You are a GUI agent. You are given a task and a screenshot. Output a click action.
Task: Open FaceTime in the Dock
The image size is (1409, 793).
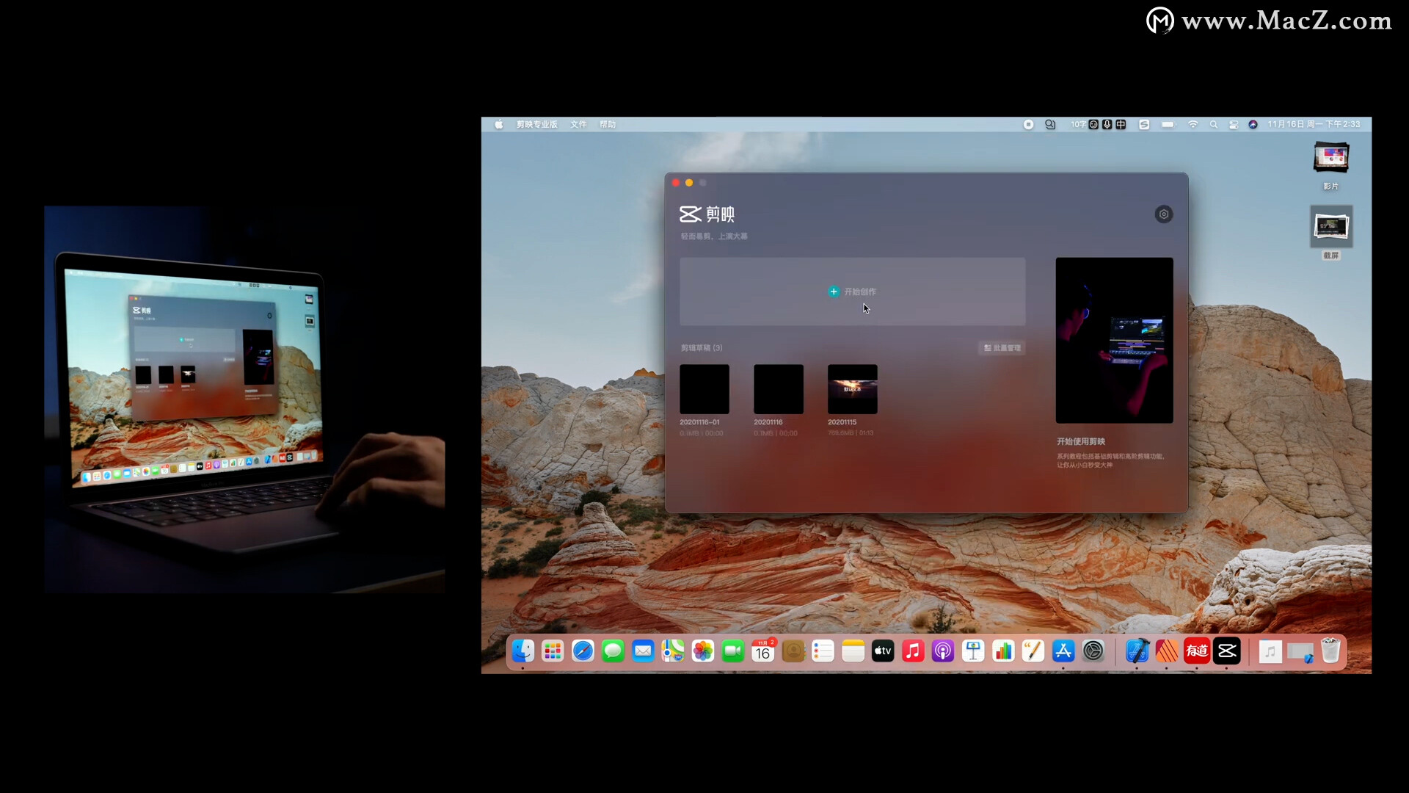coord(733,651)
